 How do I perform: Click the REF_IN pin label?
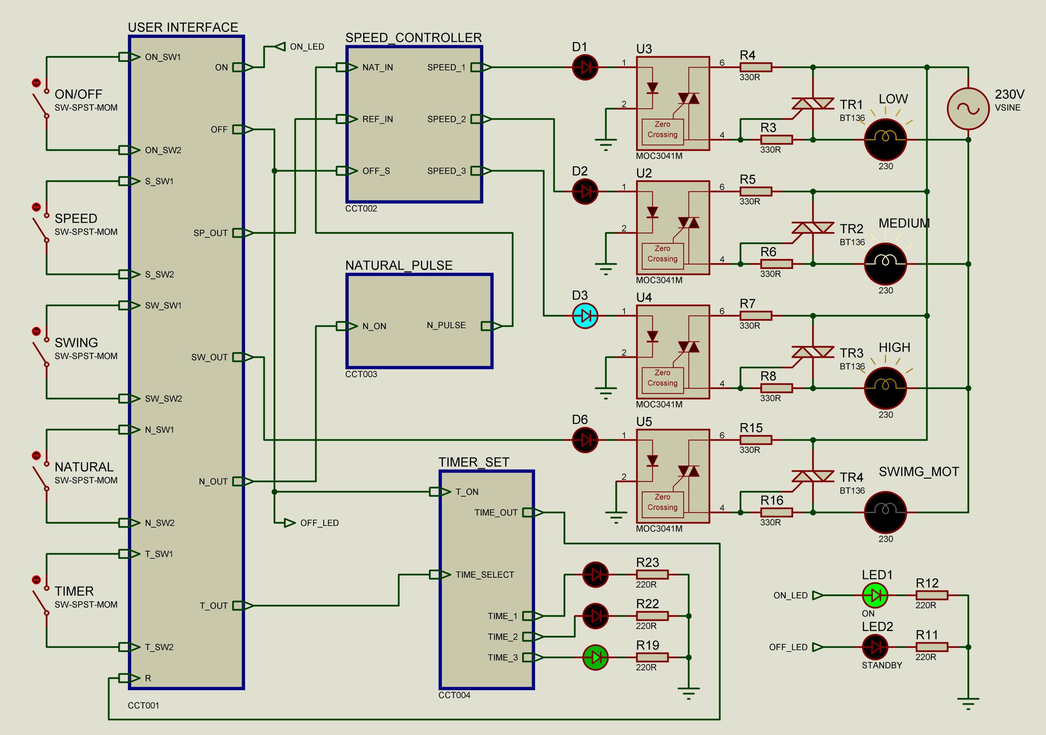378,119
